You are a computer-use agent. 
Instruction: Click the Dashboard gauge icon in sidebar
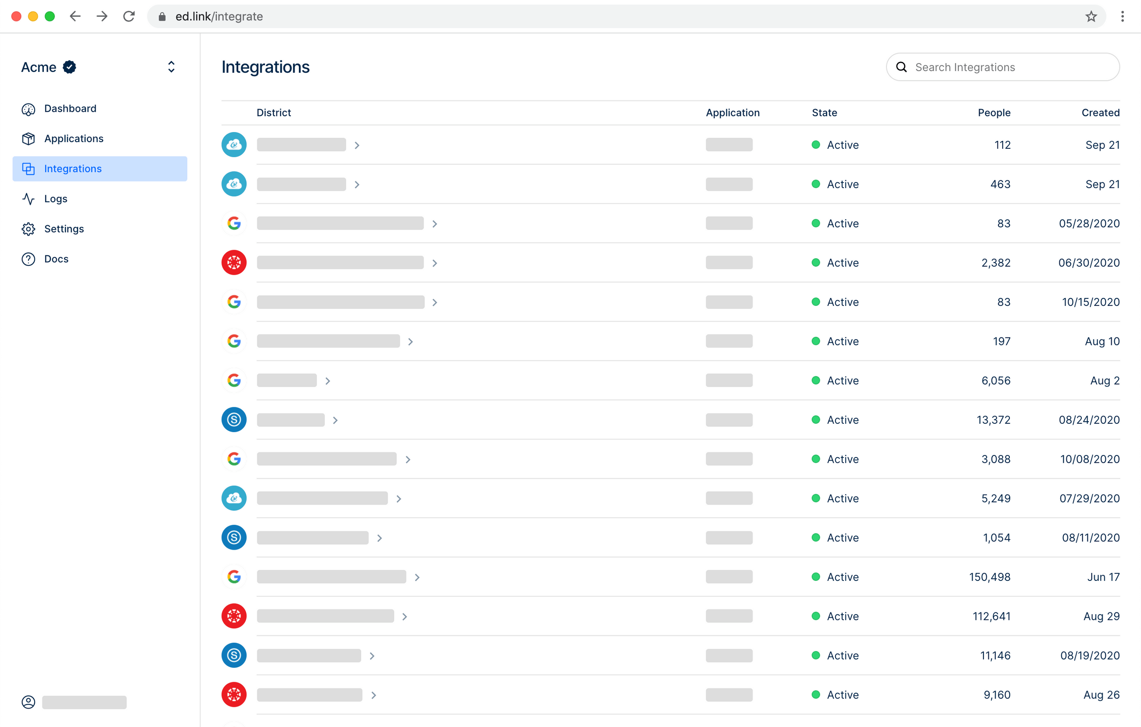click(x=29, y=109)
